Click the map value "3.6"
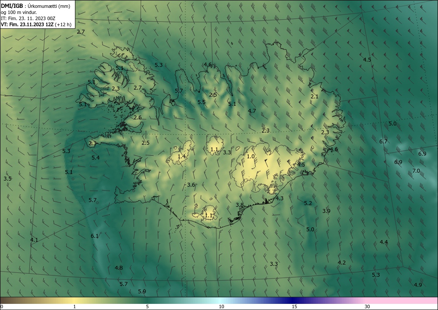This screenshot has width=438, height=310. tap(191, 185)
